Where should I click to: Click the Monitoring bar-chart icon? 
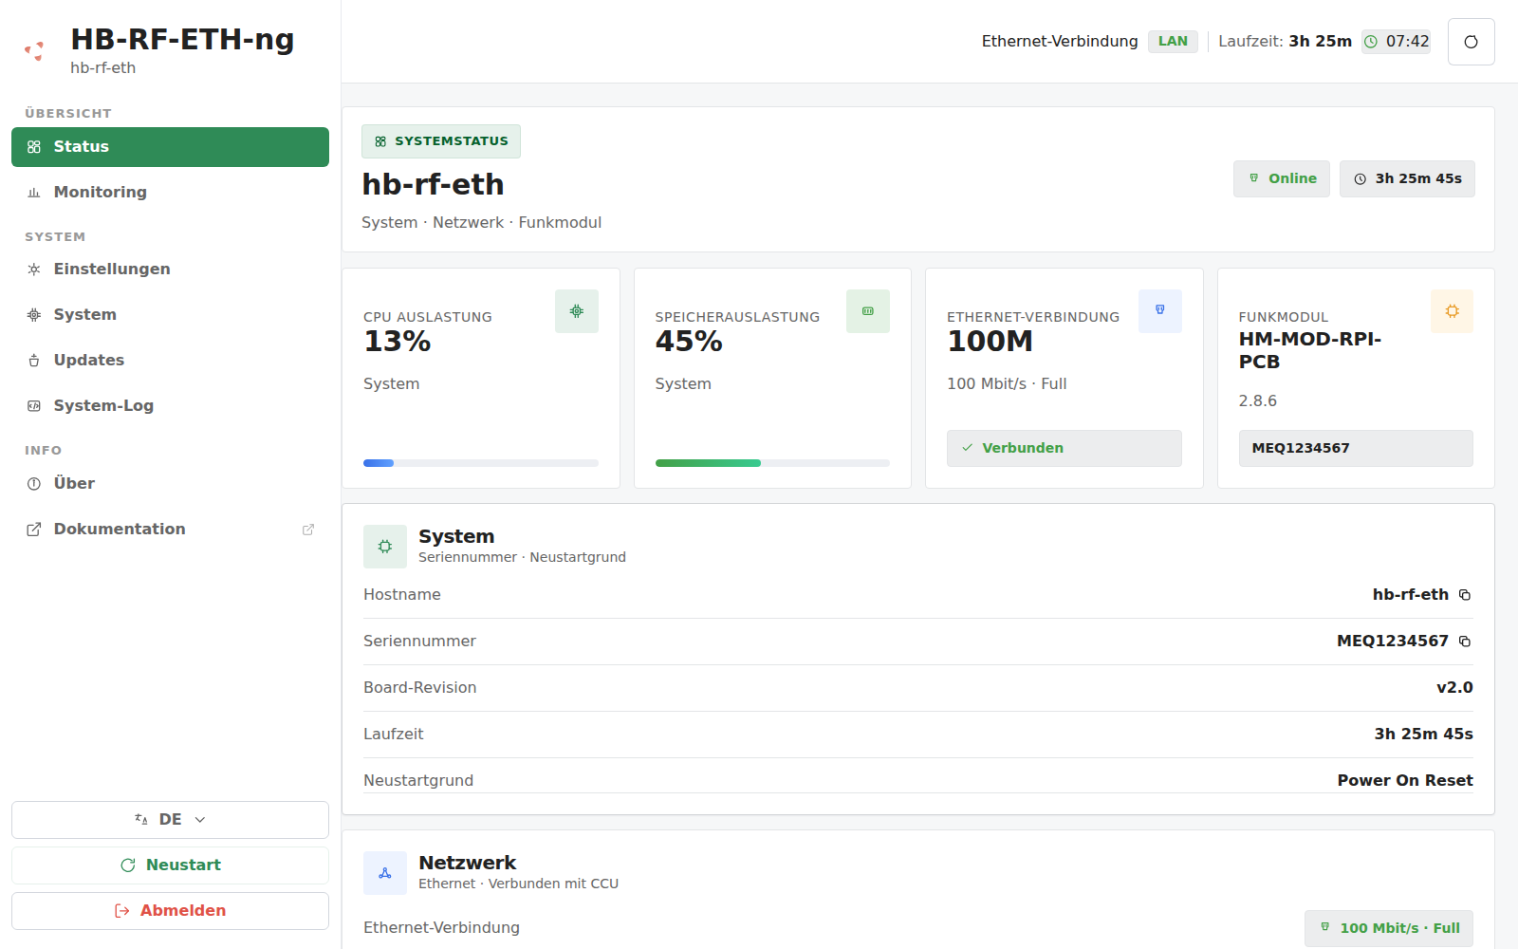(x=34, y=193)
